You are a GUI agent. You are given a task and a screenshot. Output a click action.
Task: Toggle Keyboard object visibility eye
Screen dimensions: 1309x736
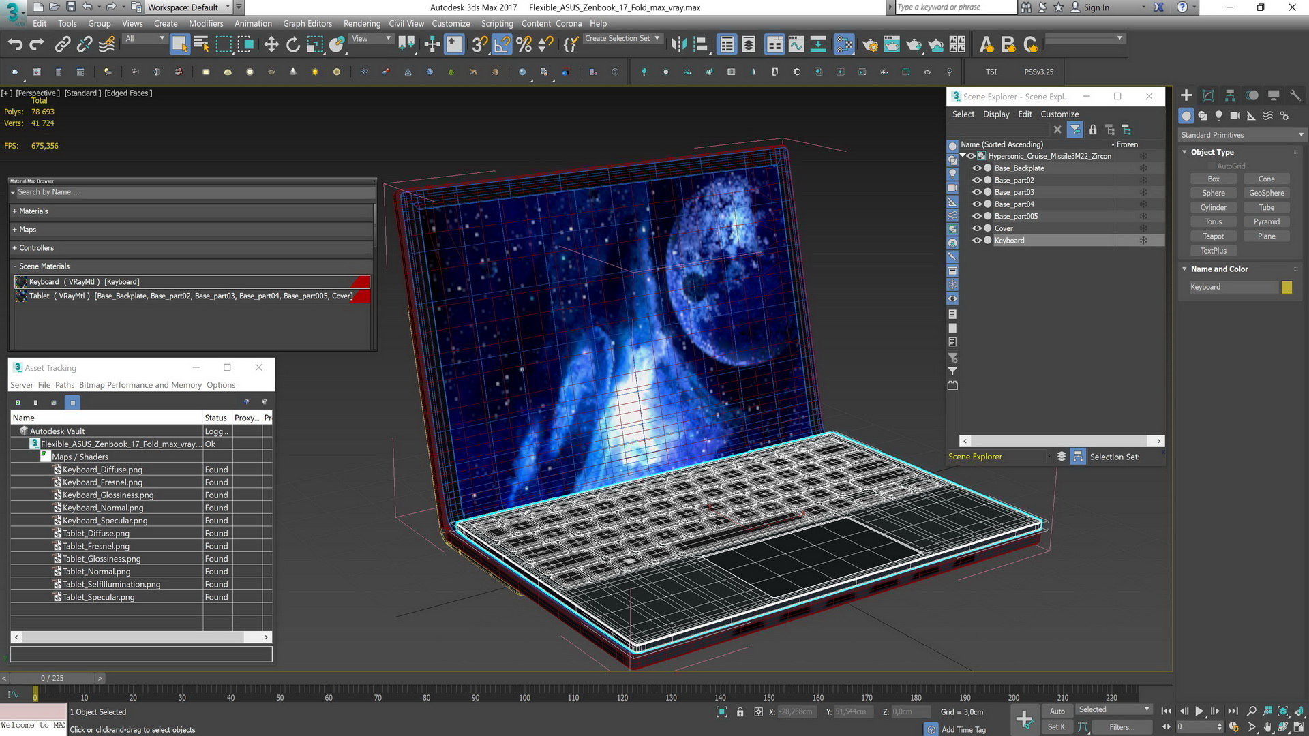(x=977, y=241)
